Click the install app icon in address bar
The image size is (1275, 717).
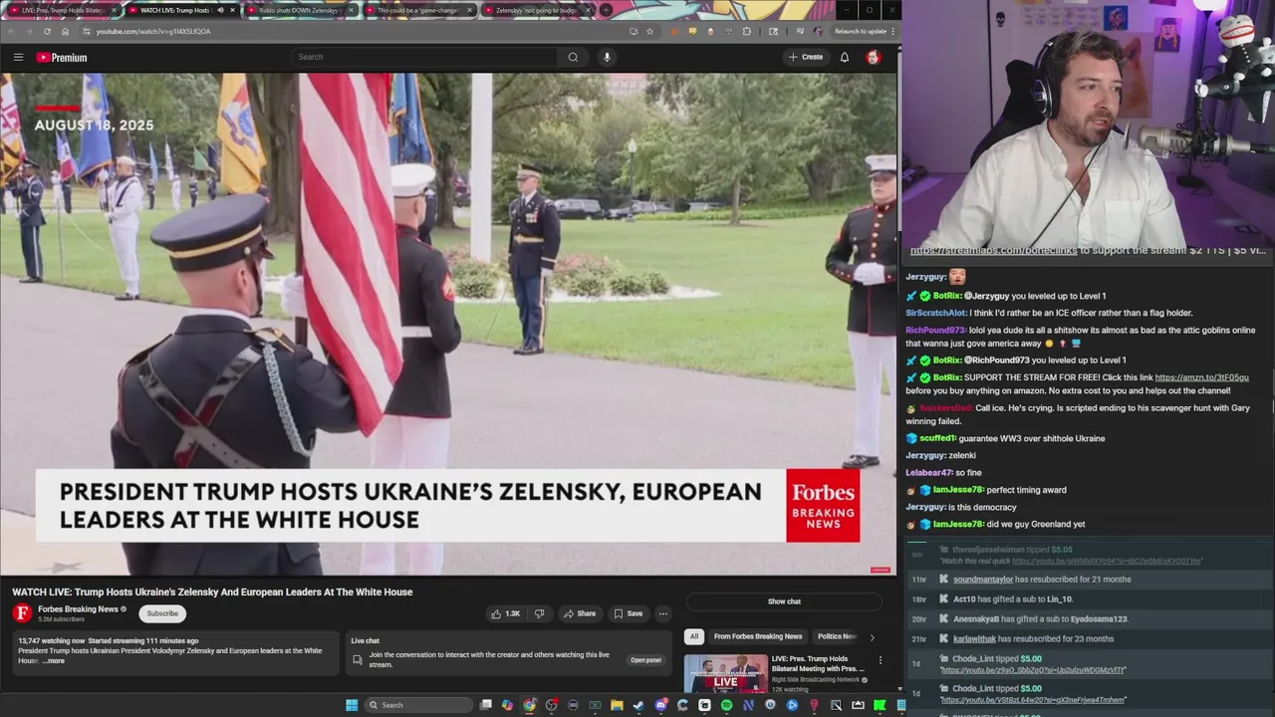[634, 31]
